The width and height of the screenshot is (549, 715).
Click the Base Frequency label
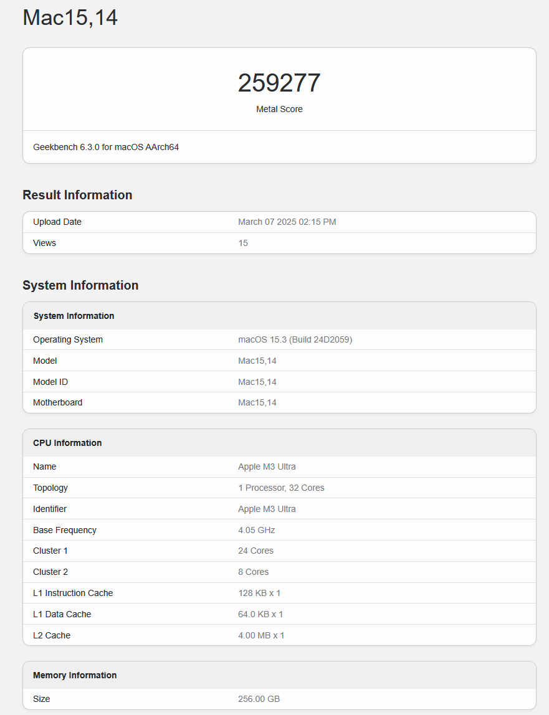pos(64,530)
